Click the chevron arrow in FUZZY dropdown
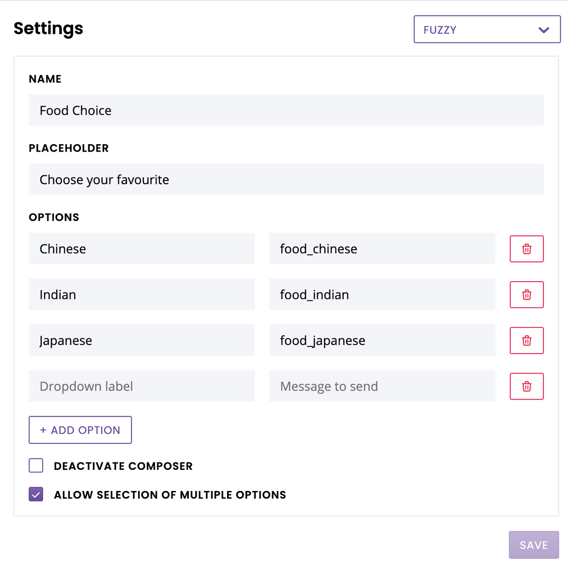This screenshot has height=575, width=569. 544,30
